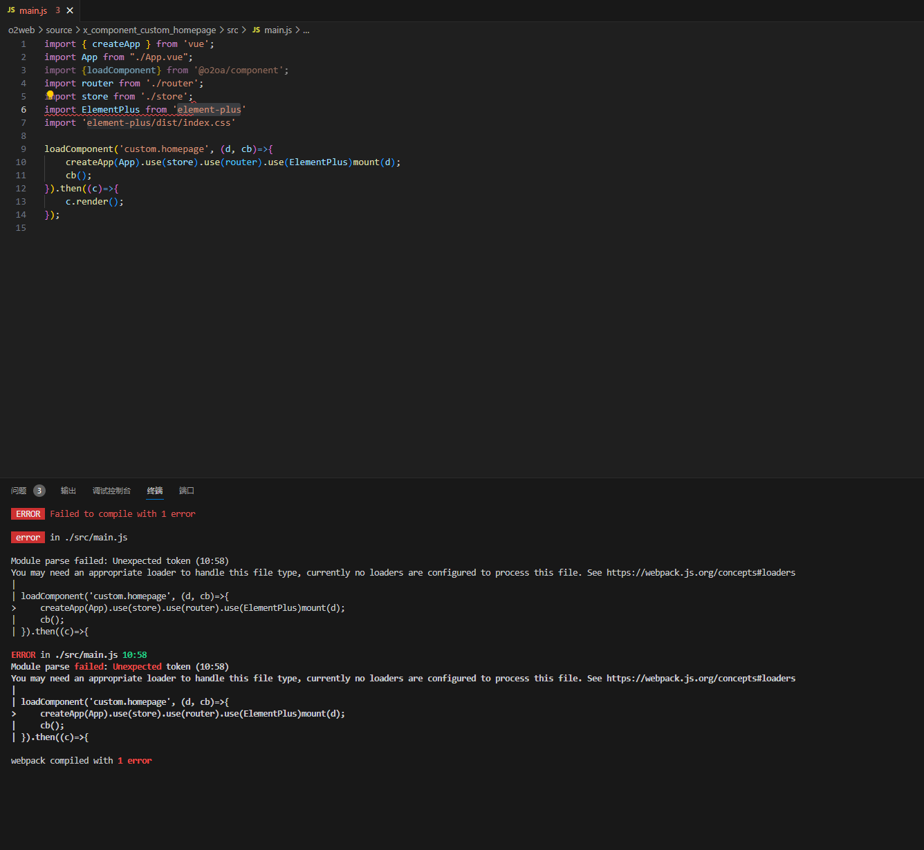Switch to the 终端 (Terminal) panel tab

point(155,491)
